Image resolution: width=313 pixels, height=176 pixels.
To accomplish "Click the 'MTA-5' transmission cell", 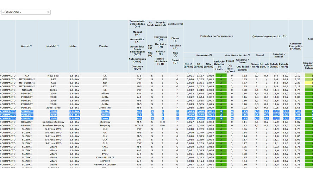I will point(139,126).
